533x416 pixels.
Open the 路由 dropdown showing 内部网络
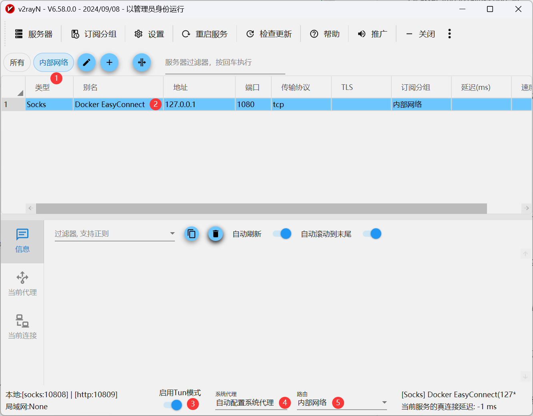pyautogui.click(x=342, y=403)
